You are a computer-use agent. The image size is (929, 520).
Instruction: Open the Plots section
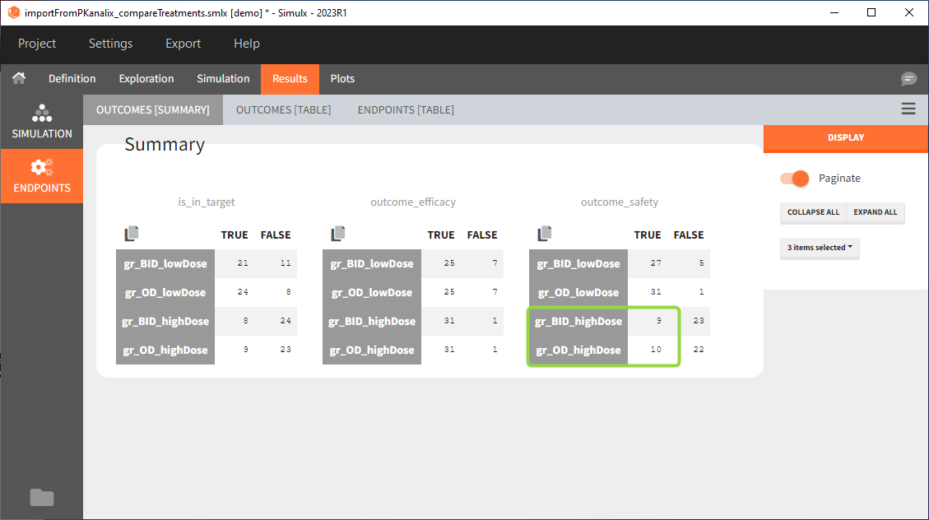(x=342, y=78)
